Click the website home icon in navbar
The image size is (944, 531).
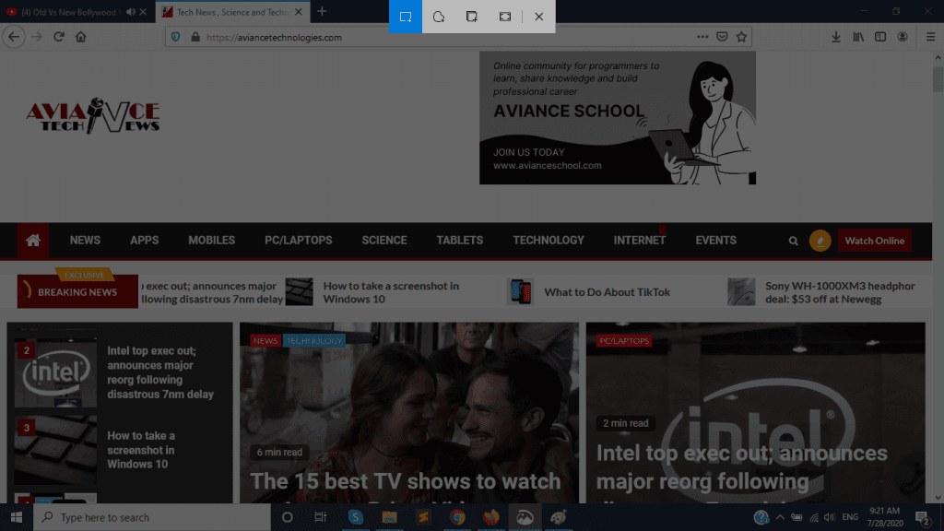(33, 241)
